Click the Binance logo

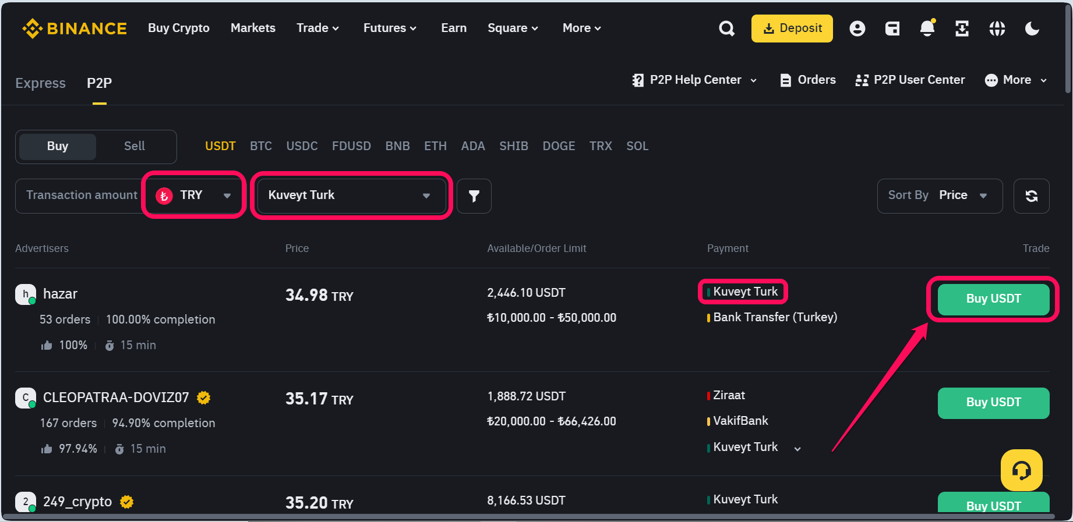[75, 28]
